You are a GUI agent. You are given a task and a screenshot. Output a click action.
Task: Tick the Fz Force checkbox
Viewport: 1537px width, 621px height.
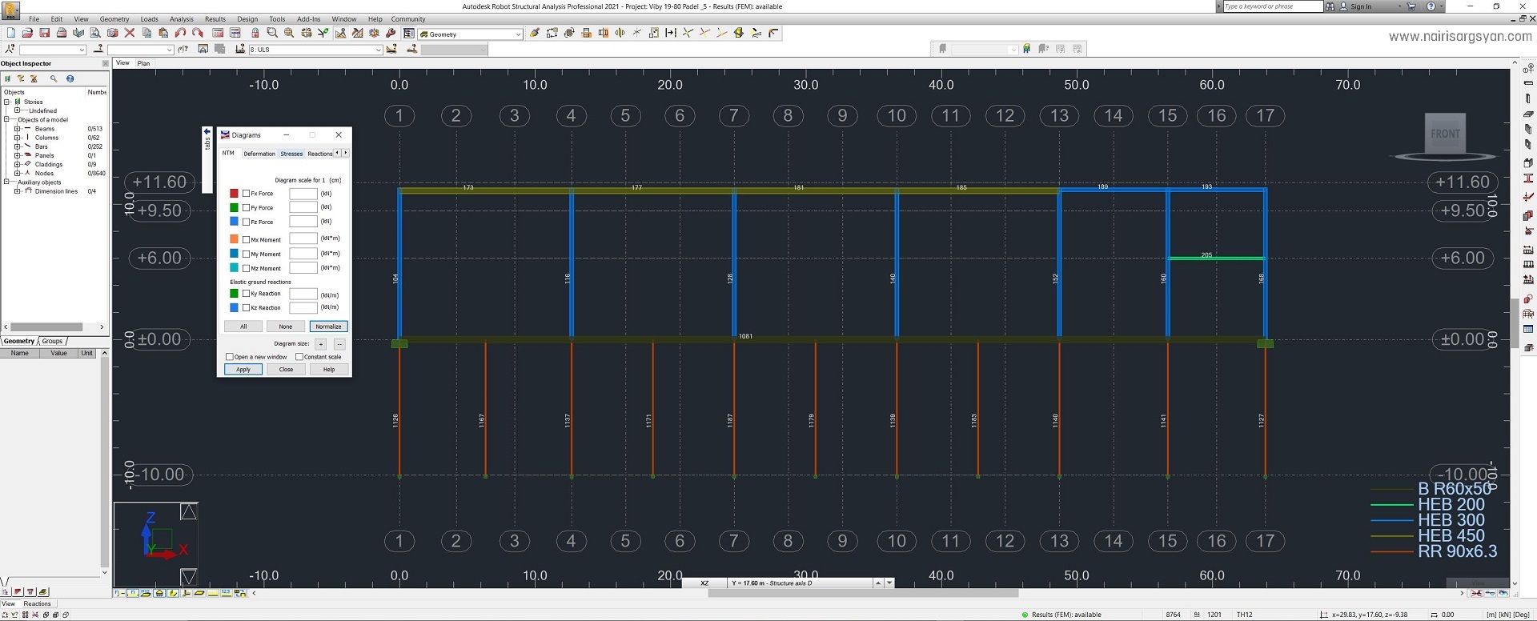247,222
